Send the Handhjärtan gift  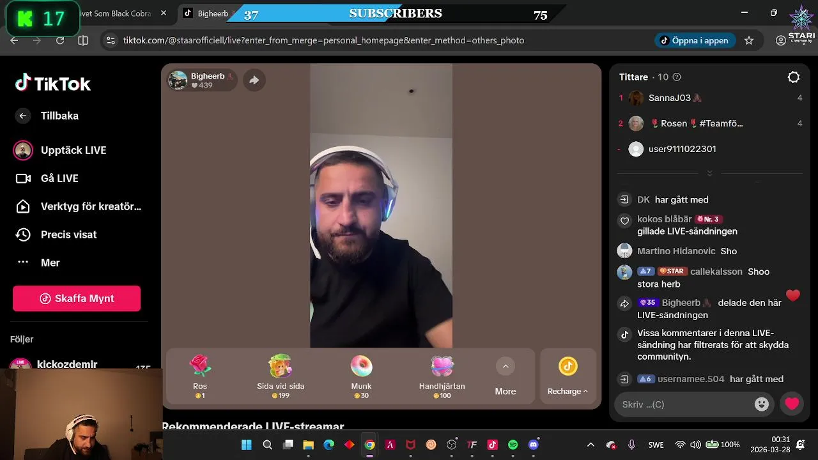[442, 376]
